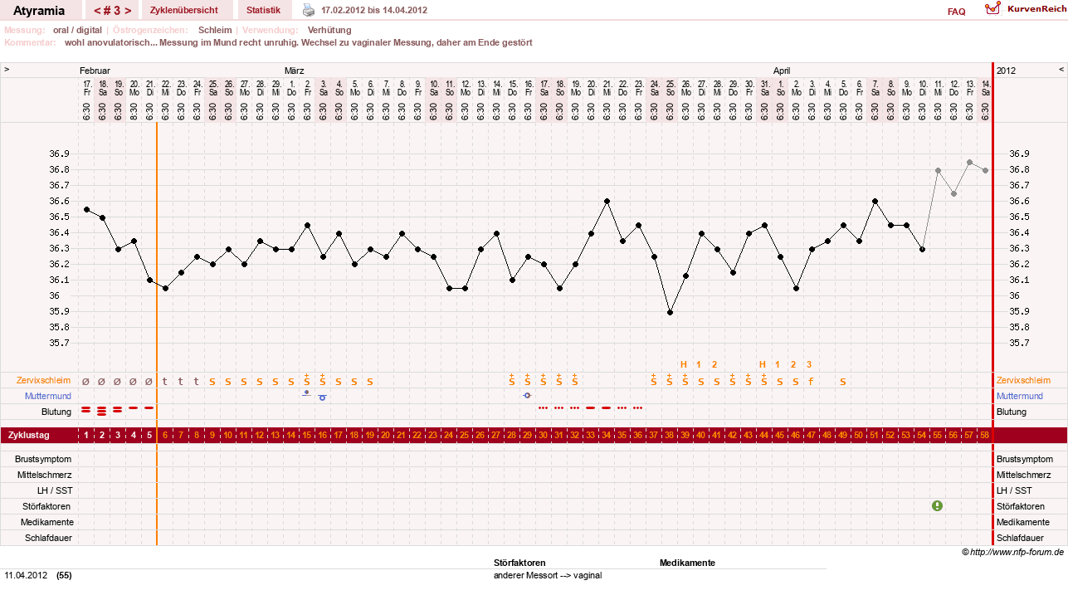Viewport: 1068px width, 595px height.
Task: Click the 35.7 label on the right axis
Action: pyautogui.click(x=1018, y=343)
